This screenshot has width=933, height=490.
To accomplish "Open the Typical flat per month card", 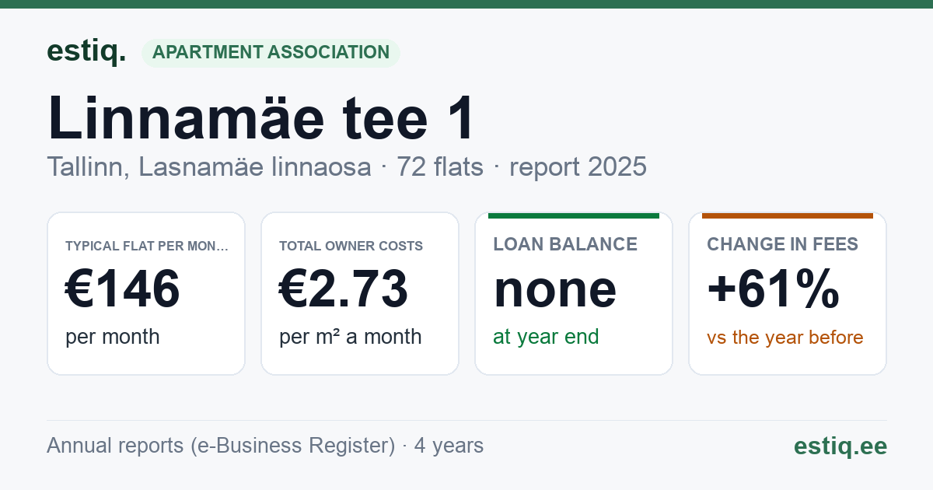I will click(146, 293).
